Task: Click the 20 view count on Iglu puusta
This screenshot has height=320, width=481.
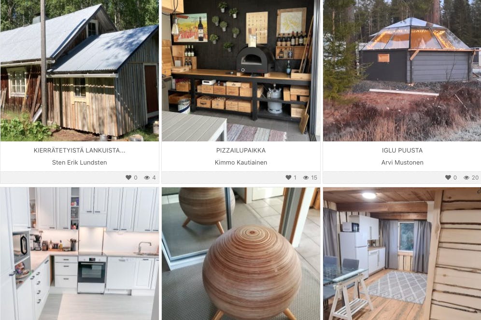Action: 475,178
